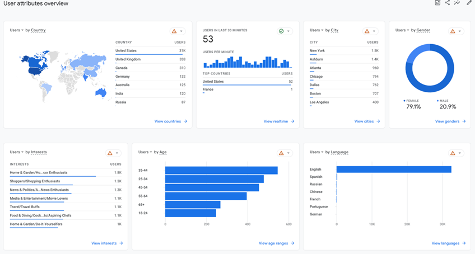Open the View countries link
475x254 pixels.
170,121
